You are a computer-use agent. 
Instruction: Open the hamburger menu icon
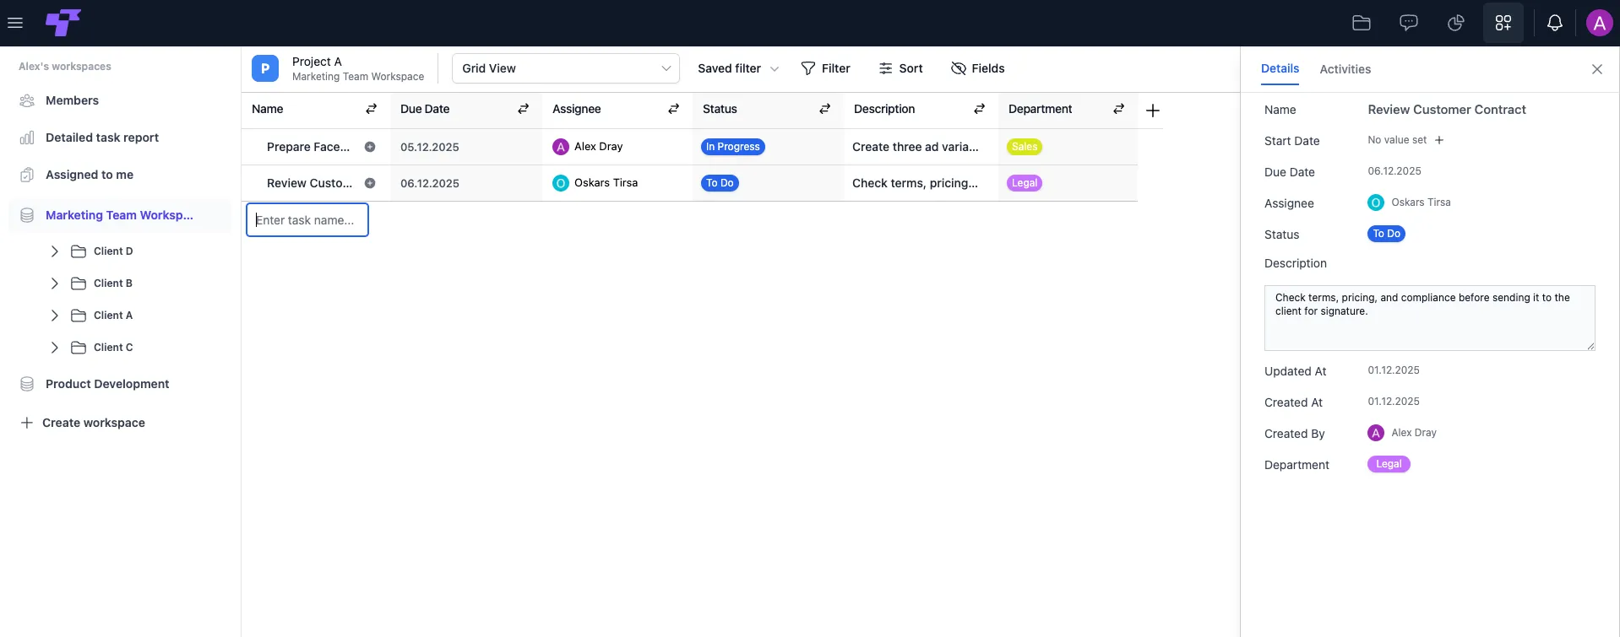pyautogui.click(x=15, y=23)
